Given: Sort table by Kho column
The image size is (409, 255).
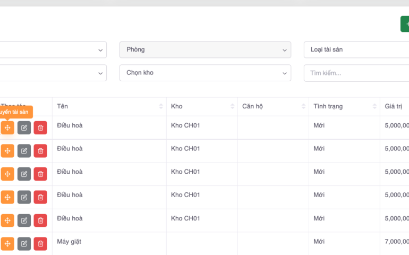Looking at the screenshot, I should 201,107.
